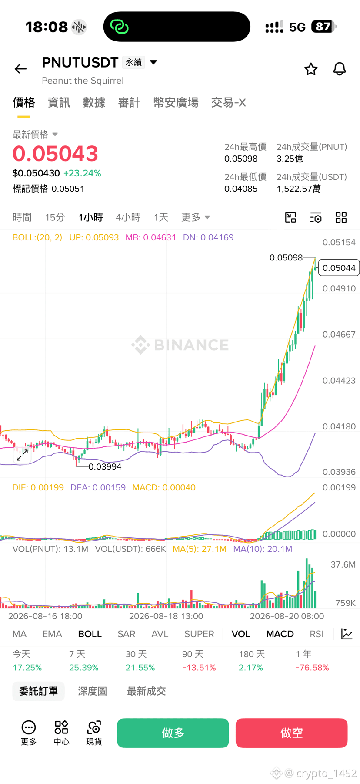
Task: Toggle the BOLL indicator
Action: click(x=90, y=634)
